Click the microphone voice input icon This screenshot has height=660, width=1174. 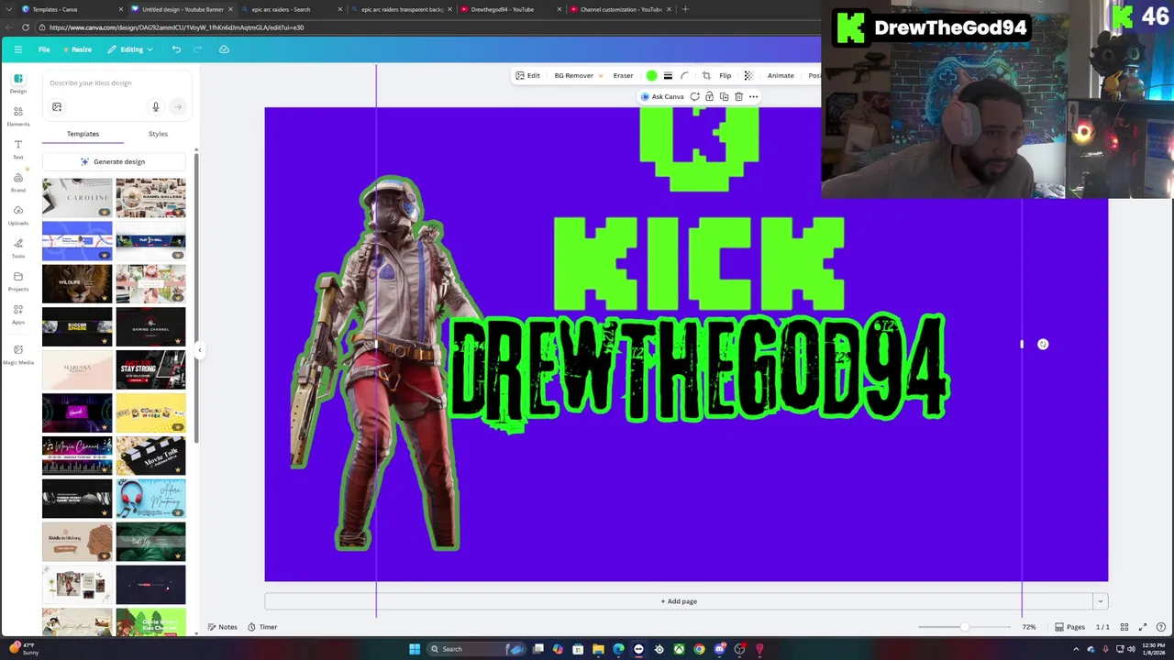coord(156,107)
